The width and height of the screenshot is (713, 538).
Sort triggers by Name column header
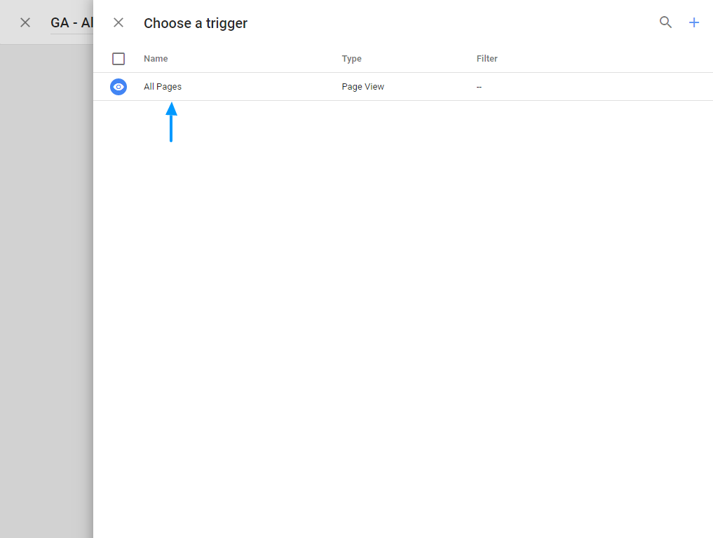(x=156, y=59)
